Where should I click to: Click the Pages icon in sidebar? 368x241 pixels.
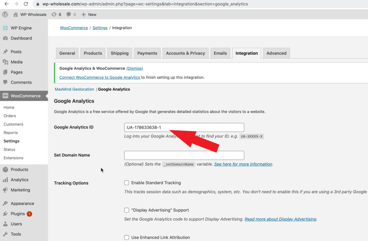[5, 72]
